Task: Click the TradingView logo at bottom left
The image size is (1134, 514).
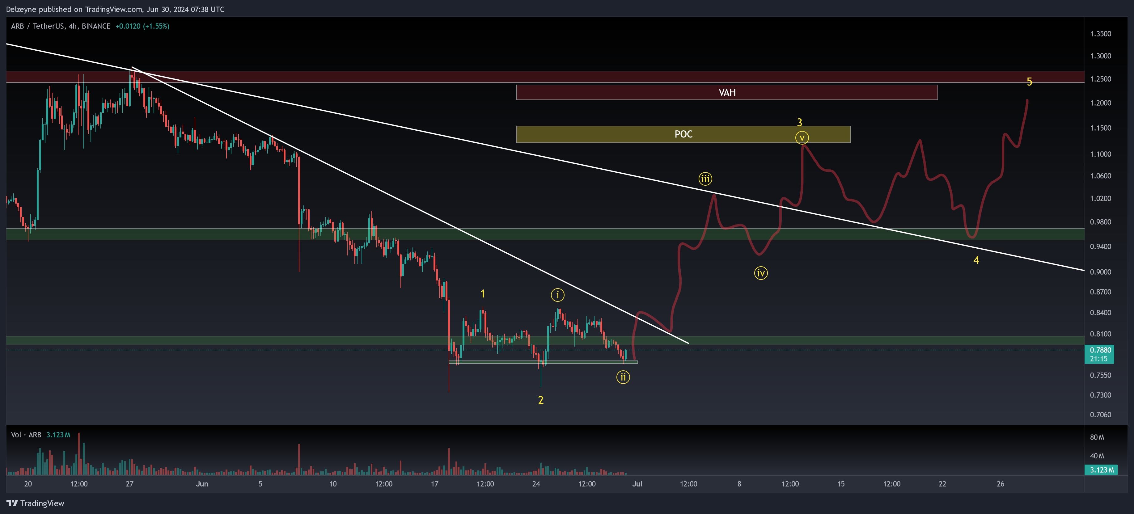Action: pyautogui.click(x=35, y=503)
